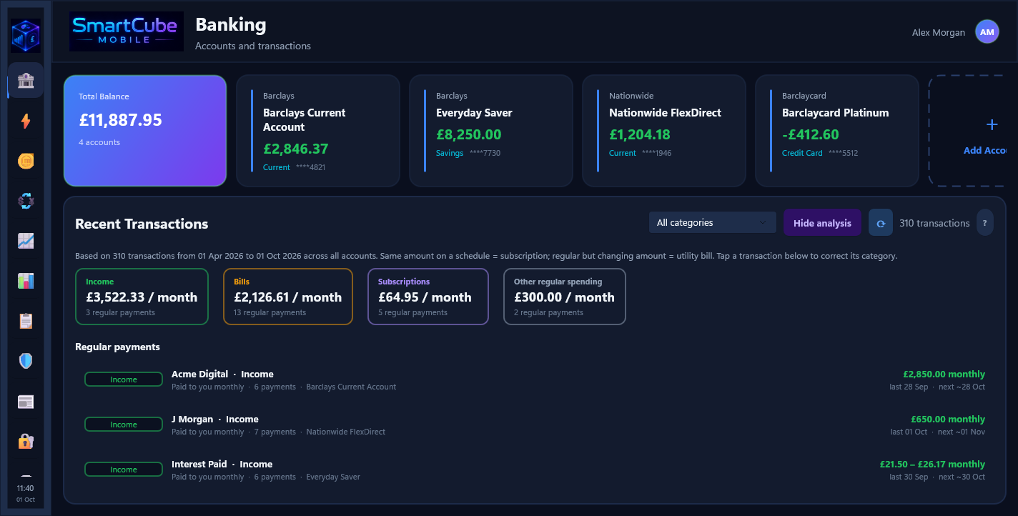Click the Alex Morgan user name
The width and height of the screenshot is (1018, 516).
938,32
